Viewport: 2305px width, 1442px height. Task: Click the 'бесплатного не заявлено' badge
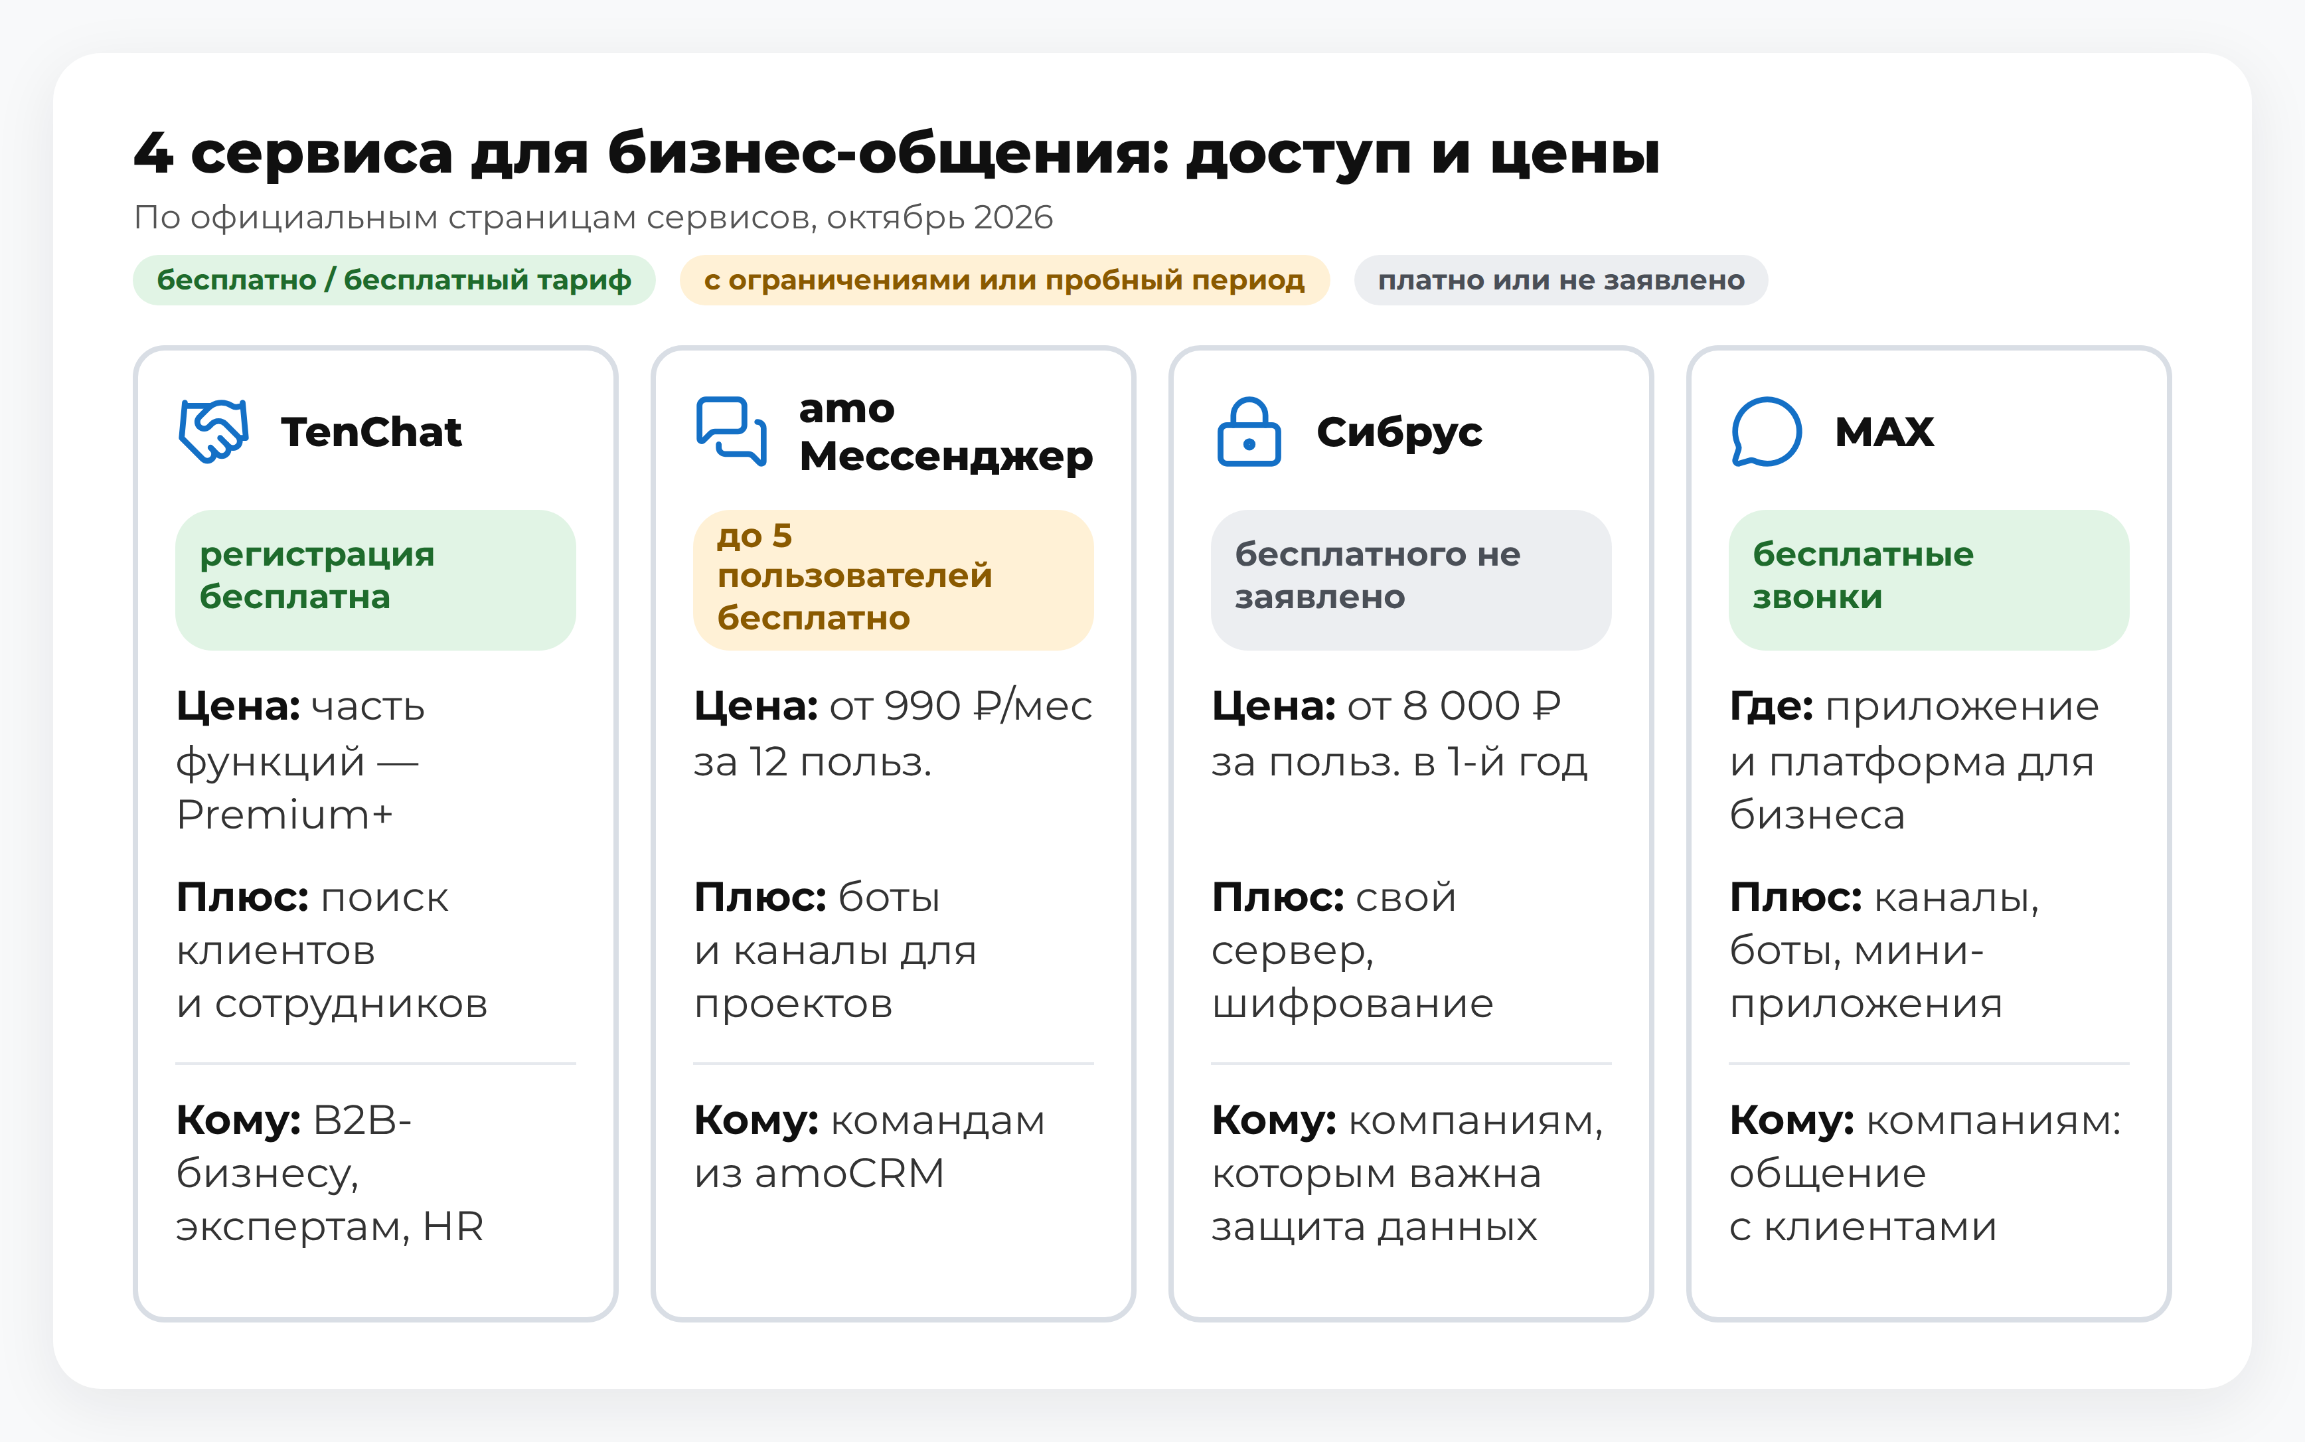pyautogui.click(x=1411, y=580)
